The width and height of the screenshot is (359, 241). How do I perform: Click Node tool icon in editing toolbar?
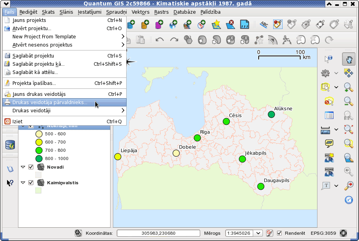pos(259,40)
